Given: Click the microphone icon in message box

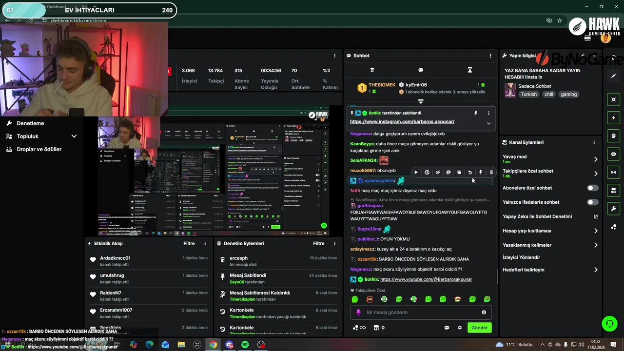Looking at the screenshot, I should (x=358, y=312).
